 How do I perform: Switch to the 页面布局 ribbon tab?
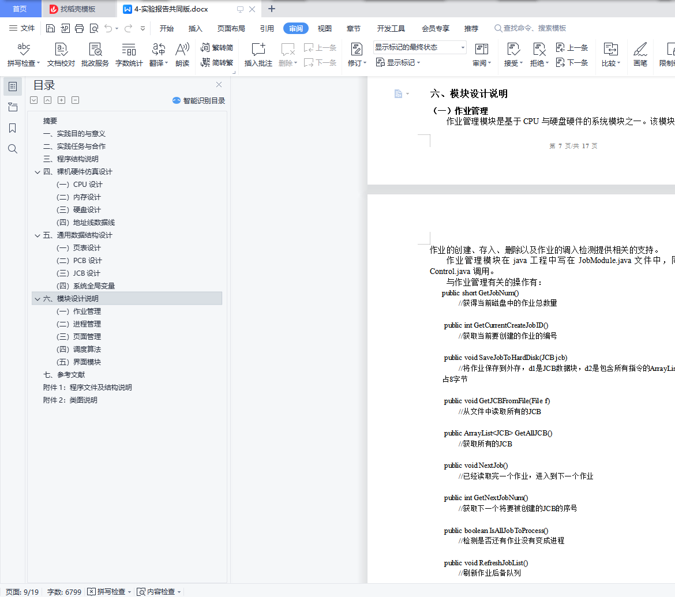(x=231, y=28)
